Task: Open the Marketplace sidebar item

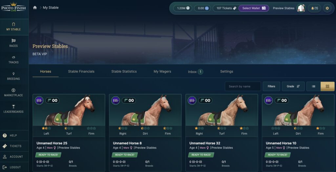Action: tap(13, 93)
